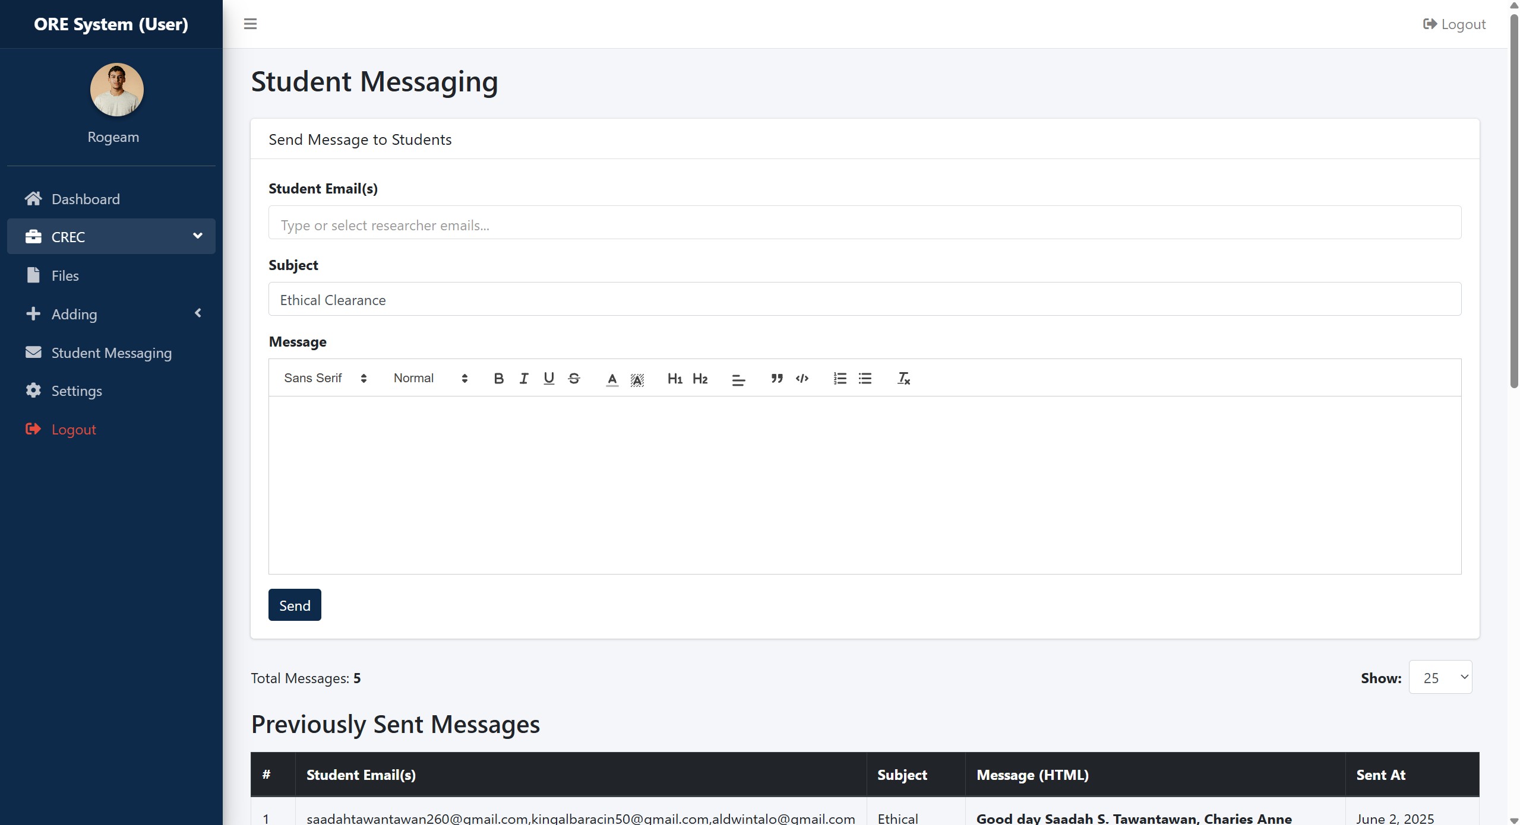This screenshot has width=1520, height=825.
Task: Click the Student Email(s) input field
Action: tap(864, 223)
